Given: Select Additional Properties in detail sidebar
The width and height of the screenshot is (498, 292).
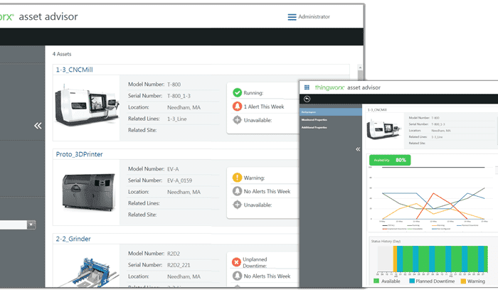Looking at the screenshot, I should point(314,127).
